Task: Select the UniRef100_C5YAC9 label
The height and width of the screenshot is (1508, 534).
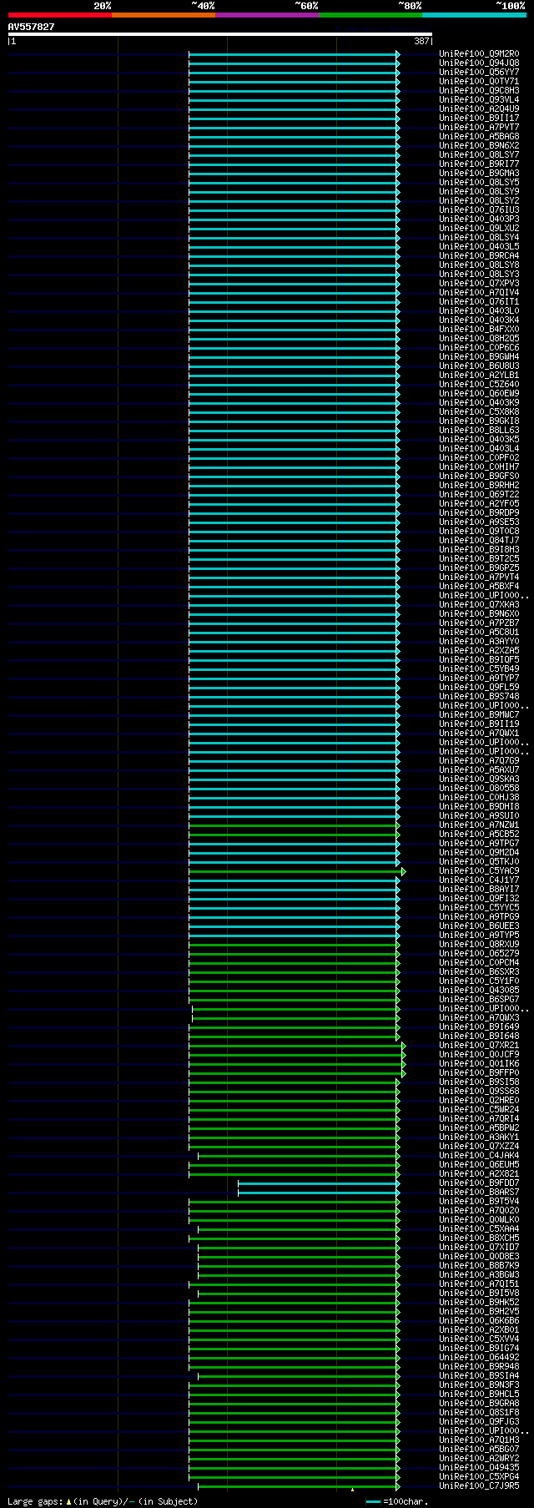Action: (479, 871)
